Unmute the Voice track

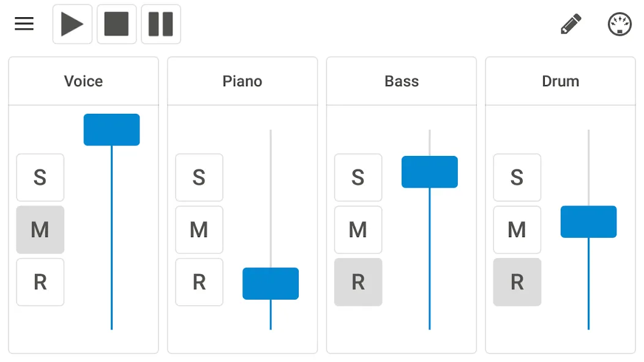click(x=40, y=230)
